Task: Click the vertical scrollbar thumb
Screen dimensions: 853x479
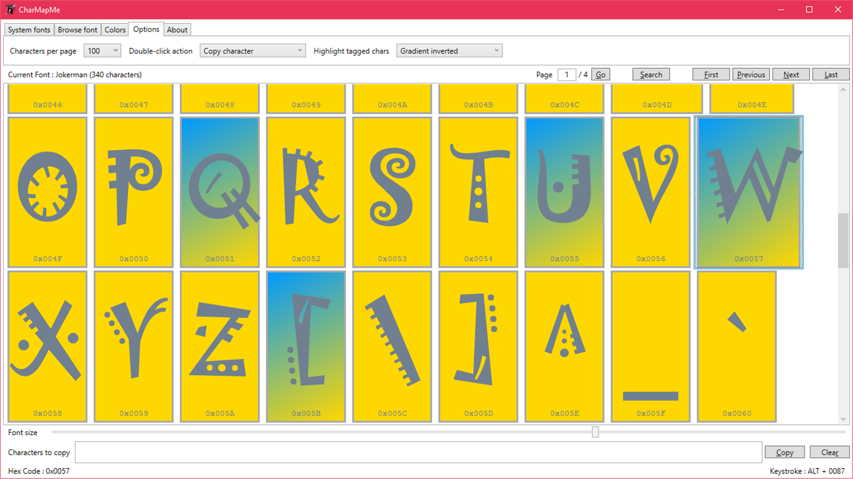Action: 843,240
